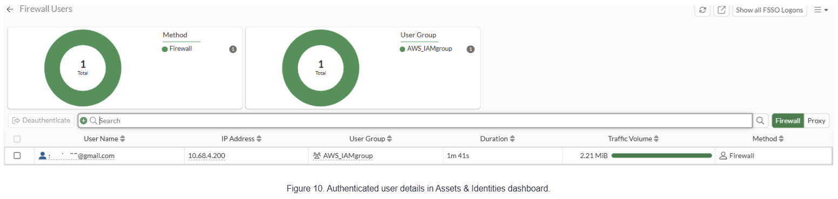Click the magnifier search button beside search bar
This screenshot has width=838, height=199.
point(761,121)
